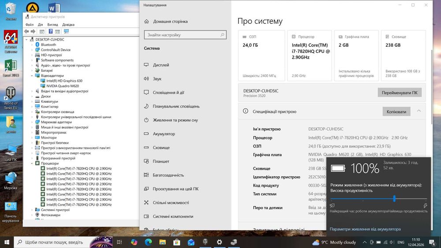Screen dimensions: 441x248
Task: Open notification center icon in tray
Action: click(432, 242)
